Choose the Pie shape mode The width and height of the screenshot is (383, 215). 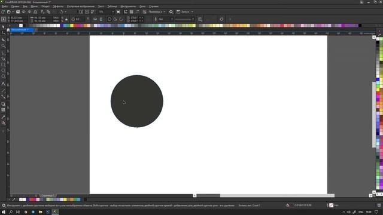[x=115, y=19]
